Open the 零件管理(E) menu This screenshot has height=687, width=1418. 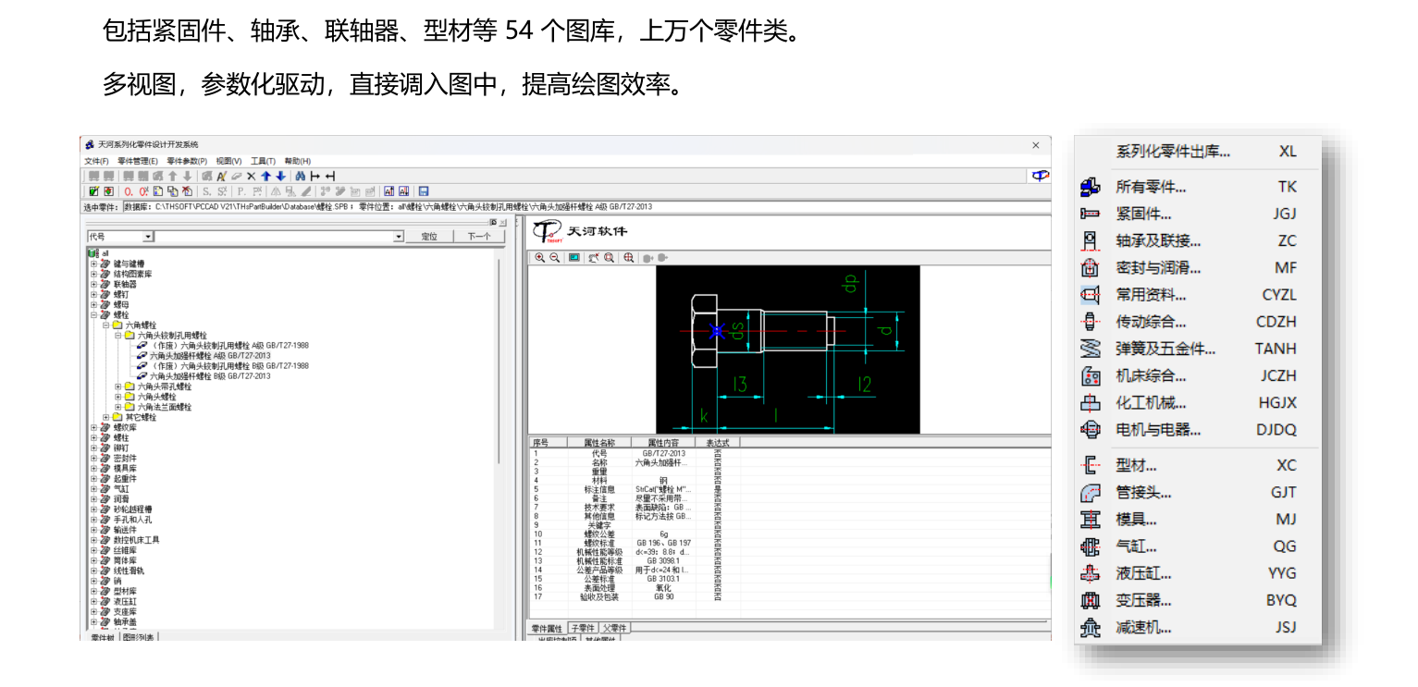(138, 161)
